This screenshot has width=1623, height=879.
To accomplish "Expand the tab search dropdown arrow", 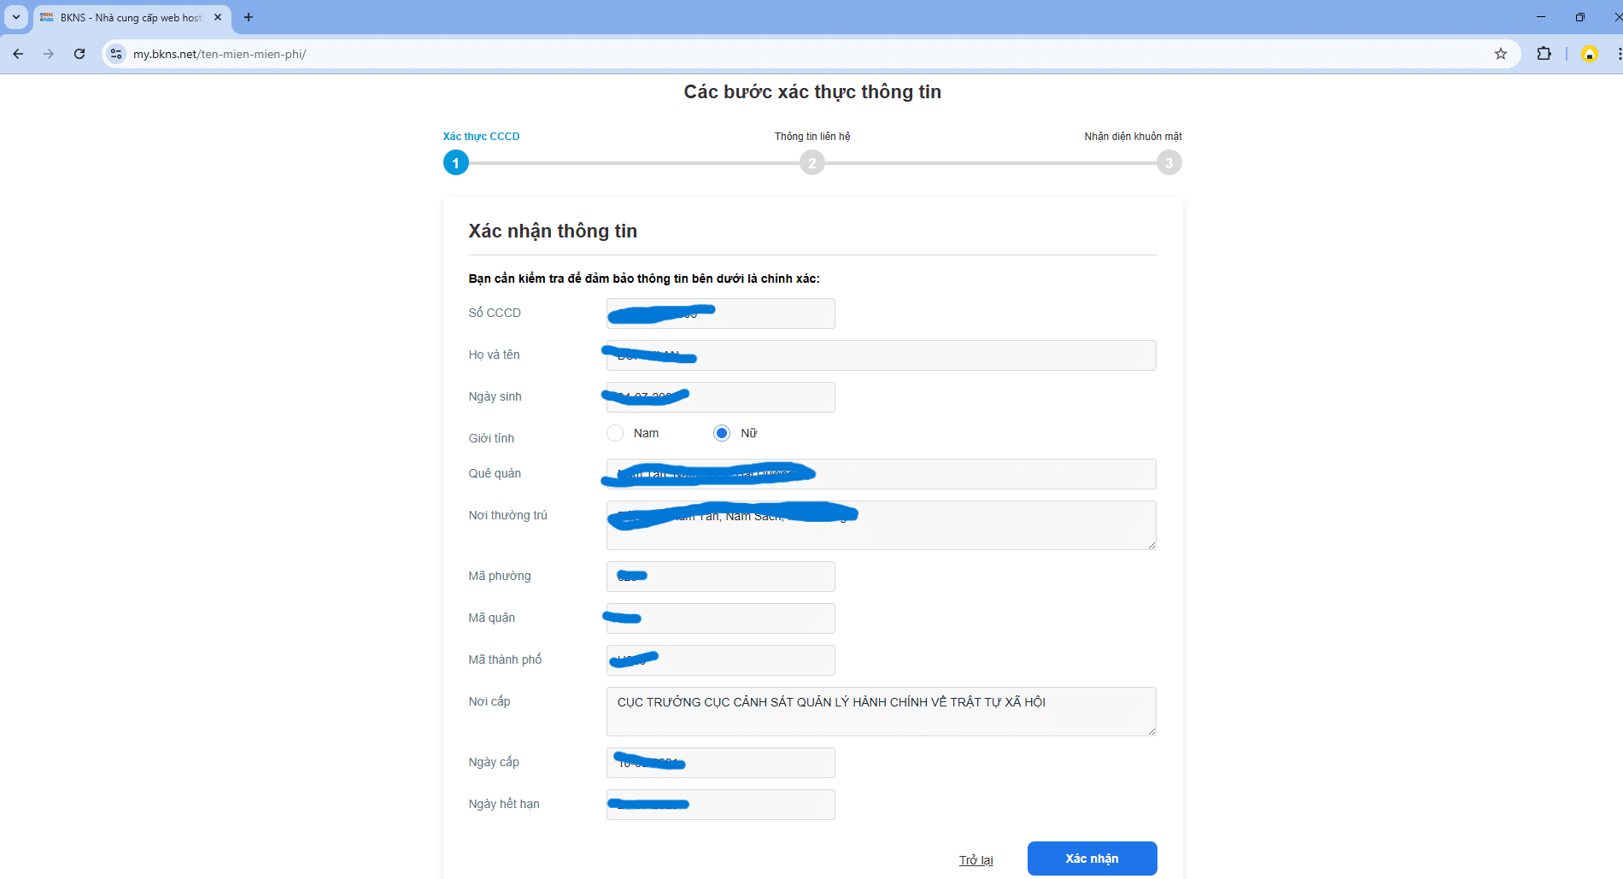I will pos(15,17).
